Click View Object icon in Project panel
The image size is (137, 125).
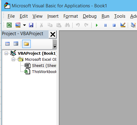point(16,44)
